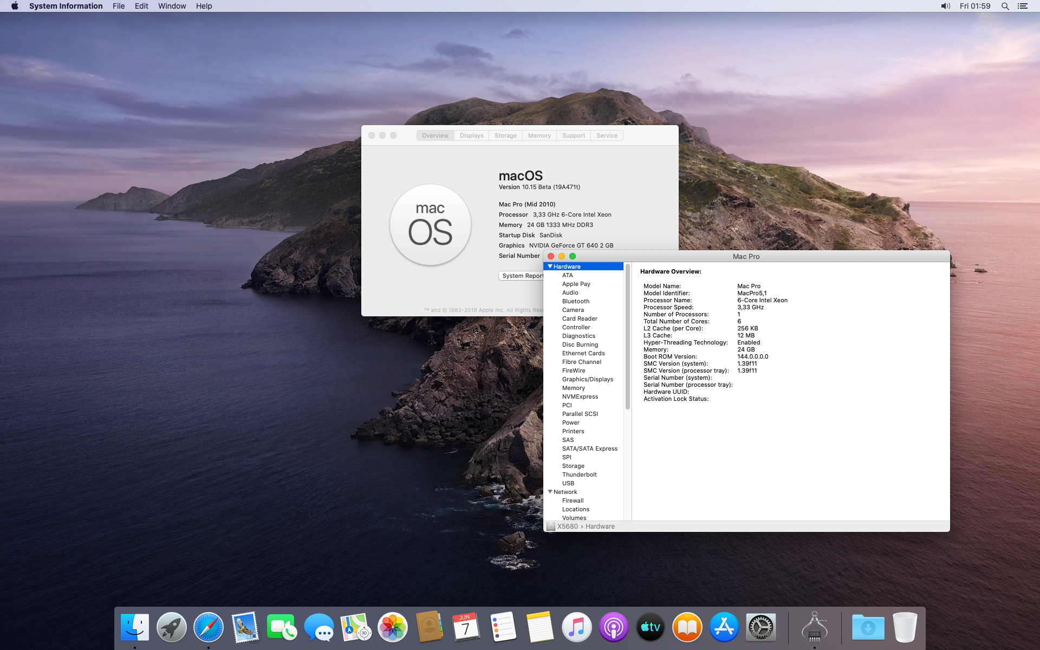1040x650 pixels.
Task: Collapse the Hardware disclosure triangle
Action: tap(550, 266)
